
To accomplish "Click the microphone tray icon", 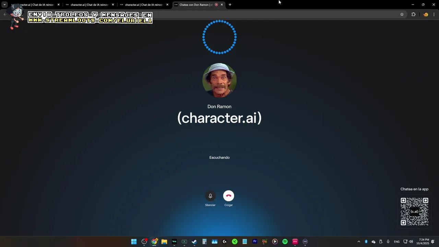I will [x=388, y=242].
